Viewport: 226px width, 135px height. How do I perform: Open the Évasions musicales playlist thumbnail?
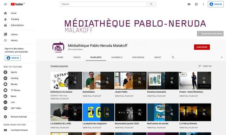[x=163, y=80]
